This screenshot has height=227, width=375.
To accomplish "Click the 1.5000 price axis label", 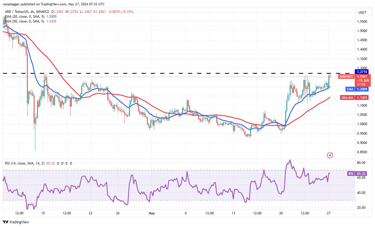I will pos(362,31).
